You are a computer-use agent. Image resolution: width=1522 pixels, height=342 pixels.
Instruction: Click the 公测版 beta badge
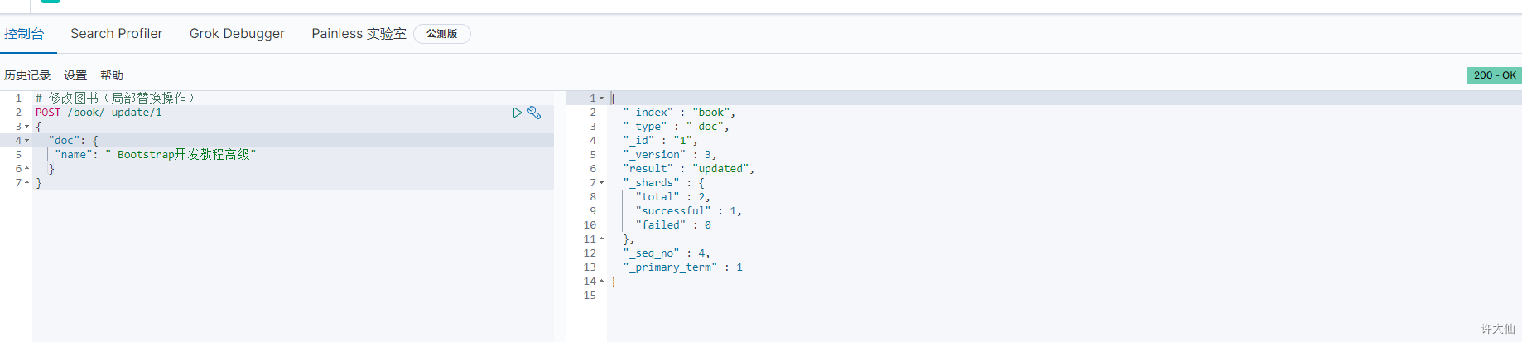pos(441,34)
